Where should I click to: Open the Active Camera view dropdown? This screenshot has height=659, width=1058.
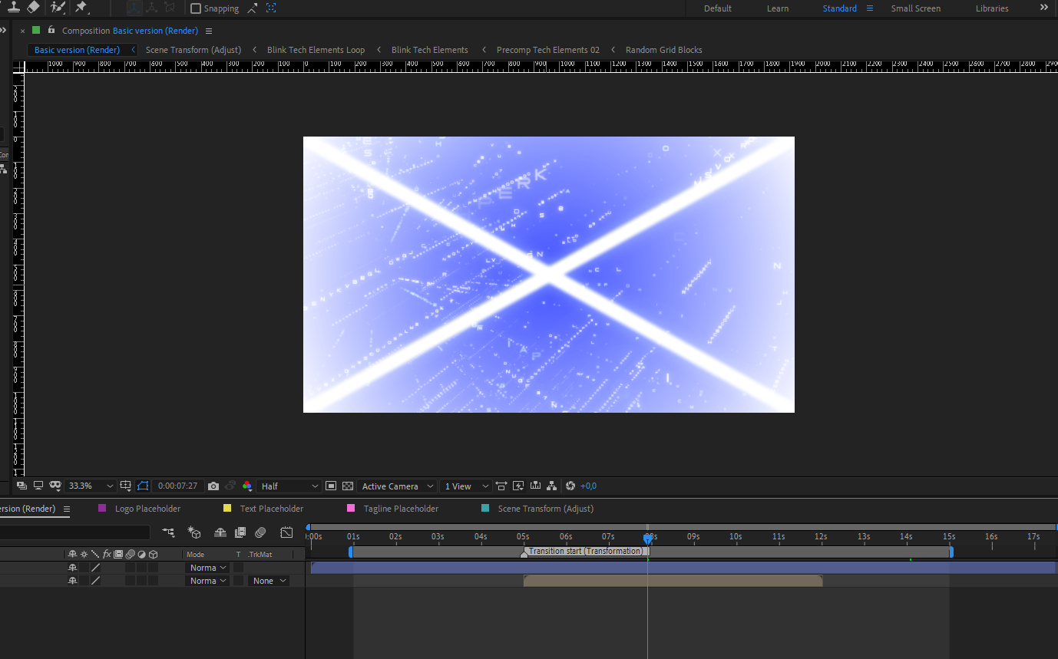click(x=398, y=486)
